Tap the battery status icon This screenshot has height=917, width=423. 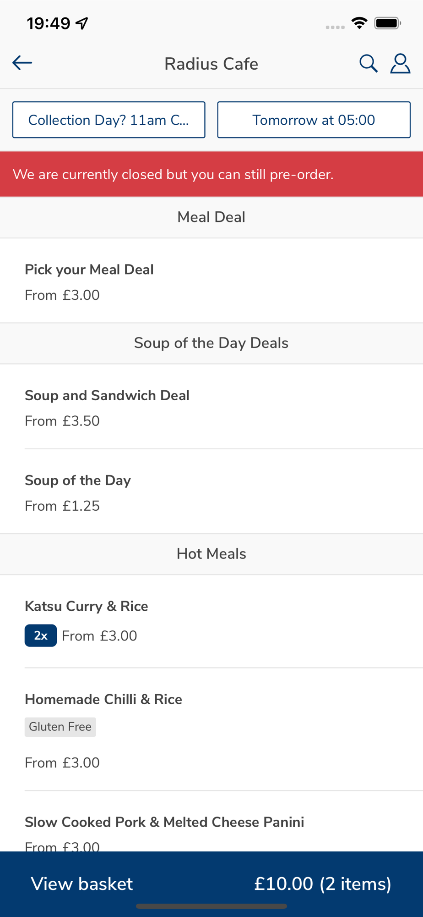point(387,23)
